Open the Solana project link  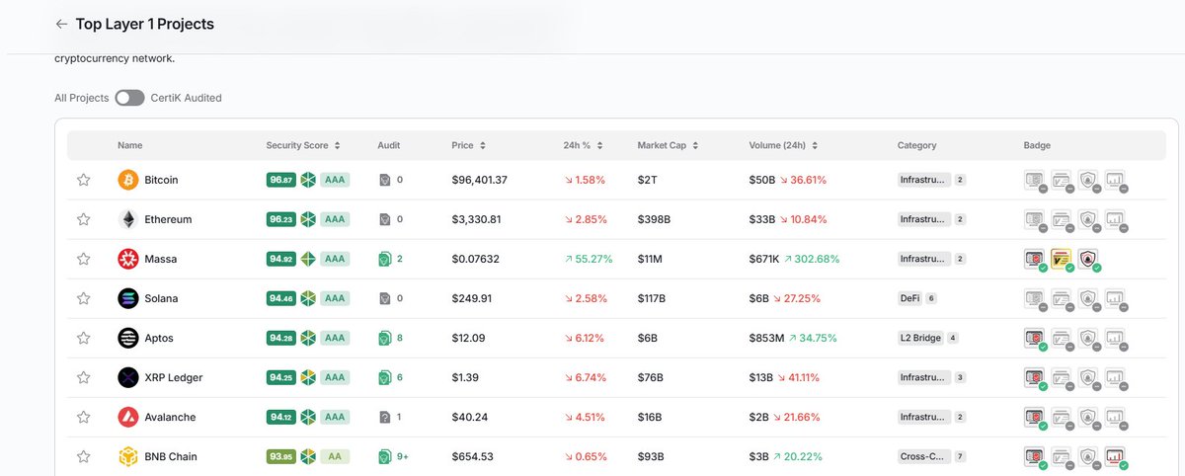pos(162,298)
